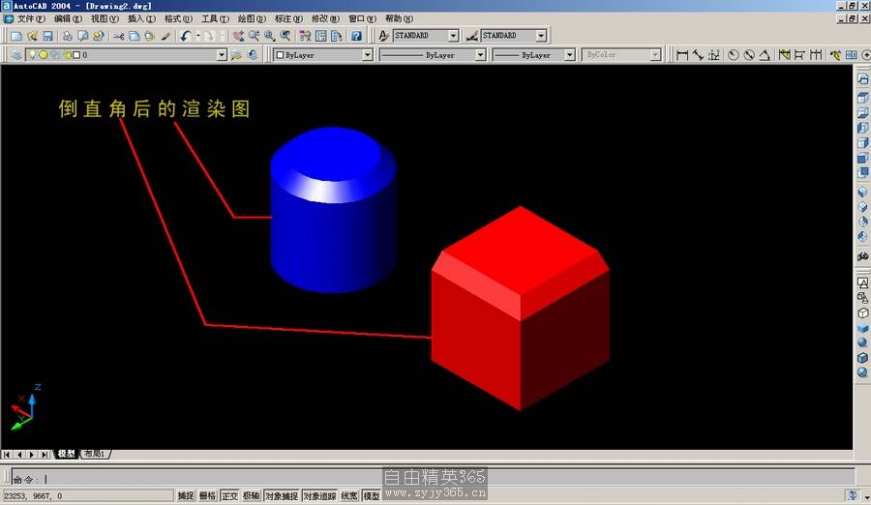Switch to the 布局1 layout tab
Image resolution: width=871 pixels, height=505 pixels.
click(x=94, y=454)
